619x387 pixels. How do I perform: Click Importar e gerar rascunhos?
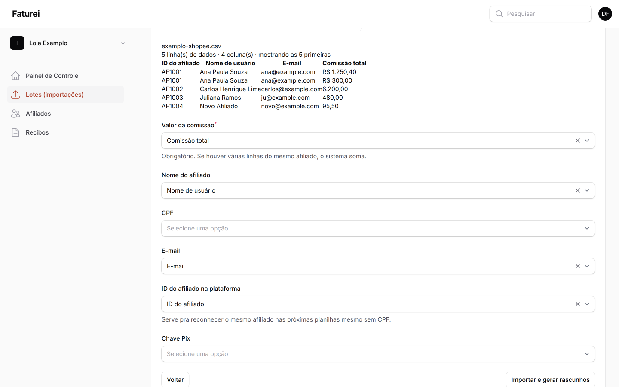(551, 380)
